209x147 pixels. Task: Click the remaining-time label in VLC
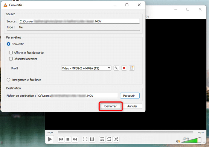(x=201, y=133)
